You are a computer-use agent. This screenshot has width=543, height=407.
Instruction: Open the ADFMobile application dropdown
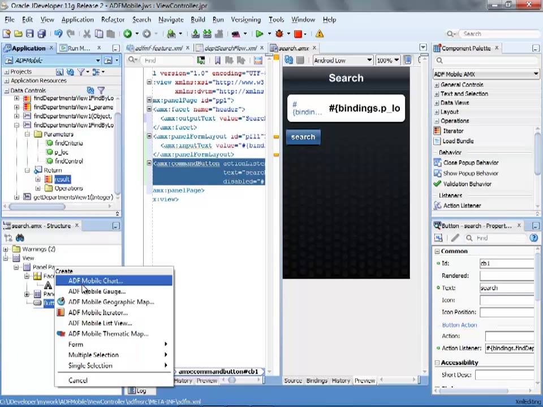click(x=98, y=60)
